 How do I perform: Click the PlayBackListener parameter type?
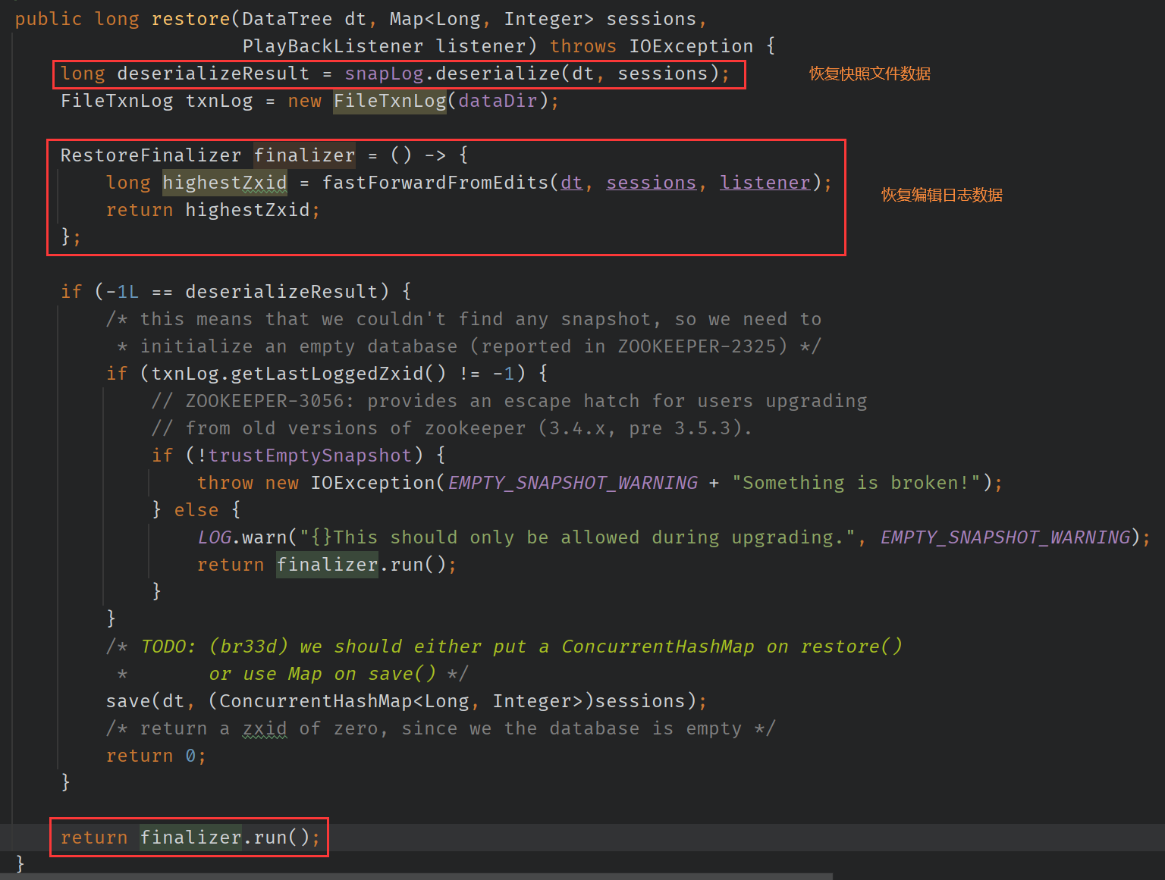332,46
